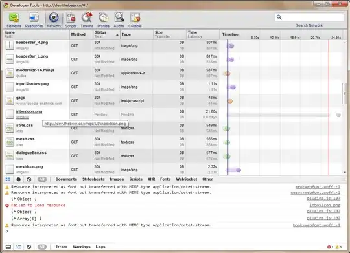The width and height of the screenshot is (350, 253).
Task: Click the red error count icon
Action: tap(329, 247)
